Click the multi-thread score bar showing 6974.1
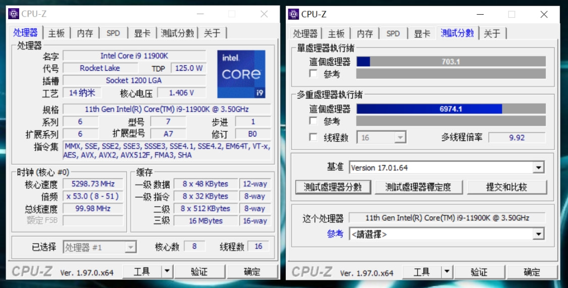Screen dimensions: 568x288 pos(451,109)
